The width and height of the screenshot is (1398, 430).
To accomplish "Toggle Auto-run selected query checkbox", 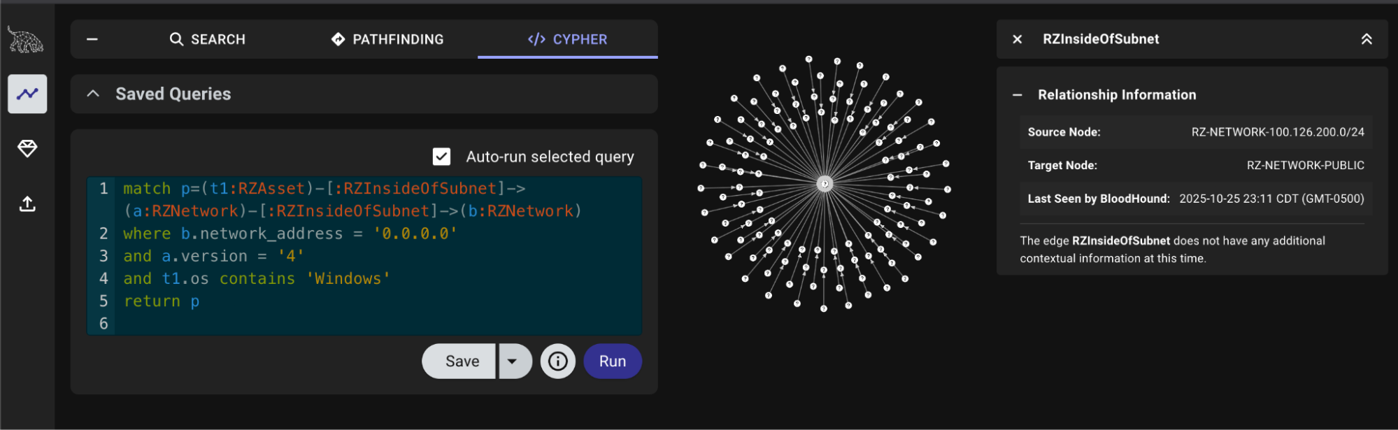I will tap(441, 157).
